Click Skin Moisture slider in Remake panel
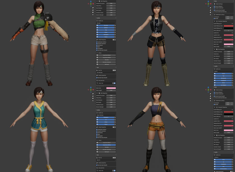The image size is (235, 172). pos(111,8)
